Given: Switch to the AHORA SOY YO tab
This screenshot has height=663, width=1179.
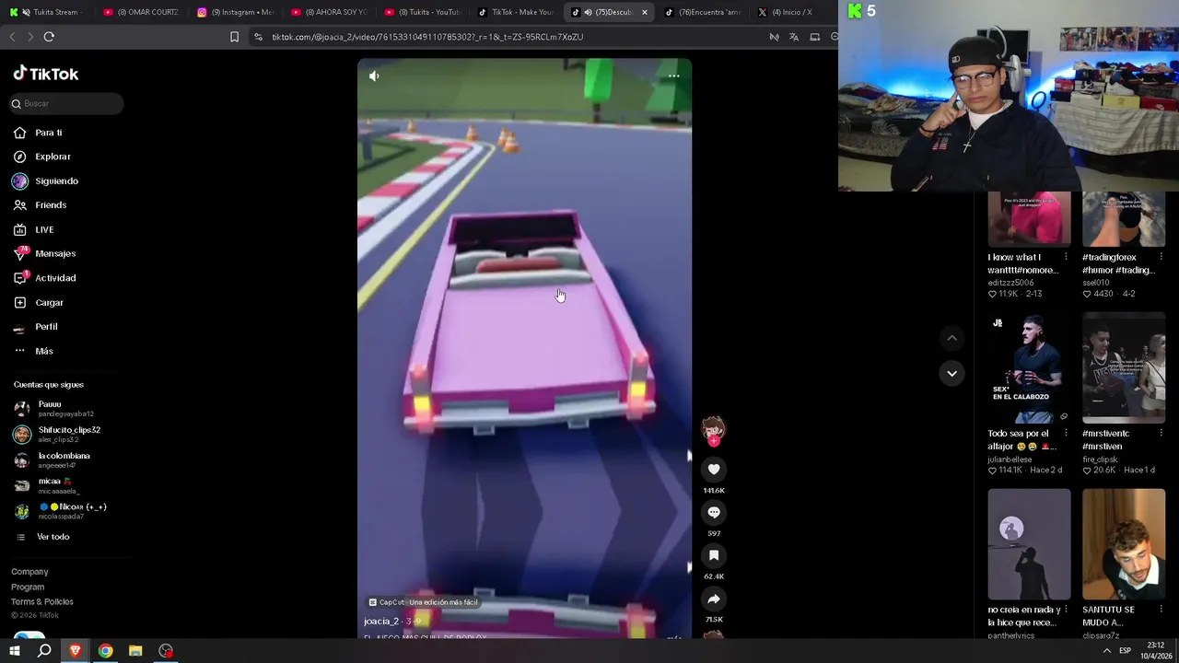Looking at the screenshot, I should [x=329, y=12].
